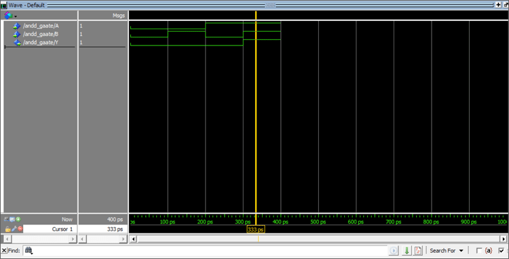Close the Find bar with X
Screen dimensions: 509x259
point(4,251)
